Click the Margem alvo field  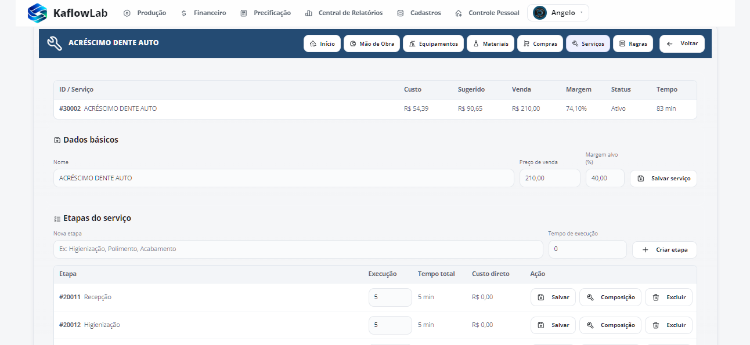(605, 178)
